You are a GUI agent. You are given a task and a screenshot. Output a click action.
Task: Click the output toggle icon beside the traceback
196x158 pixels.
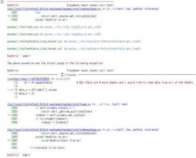tap(2, 2)
